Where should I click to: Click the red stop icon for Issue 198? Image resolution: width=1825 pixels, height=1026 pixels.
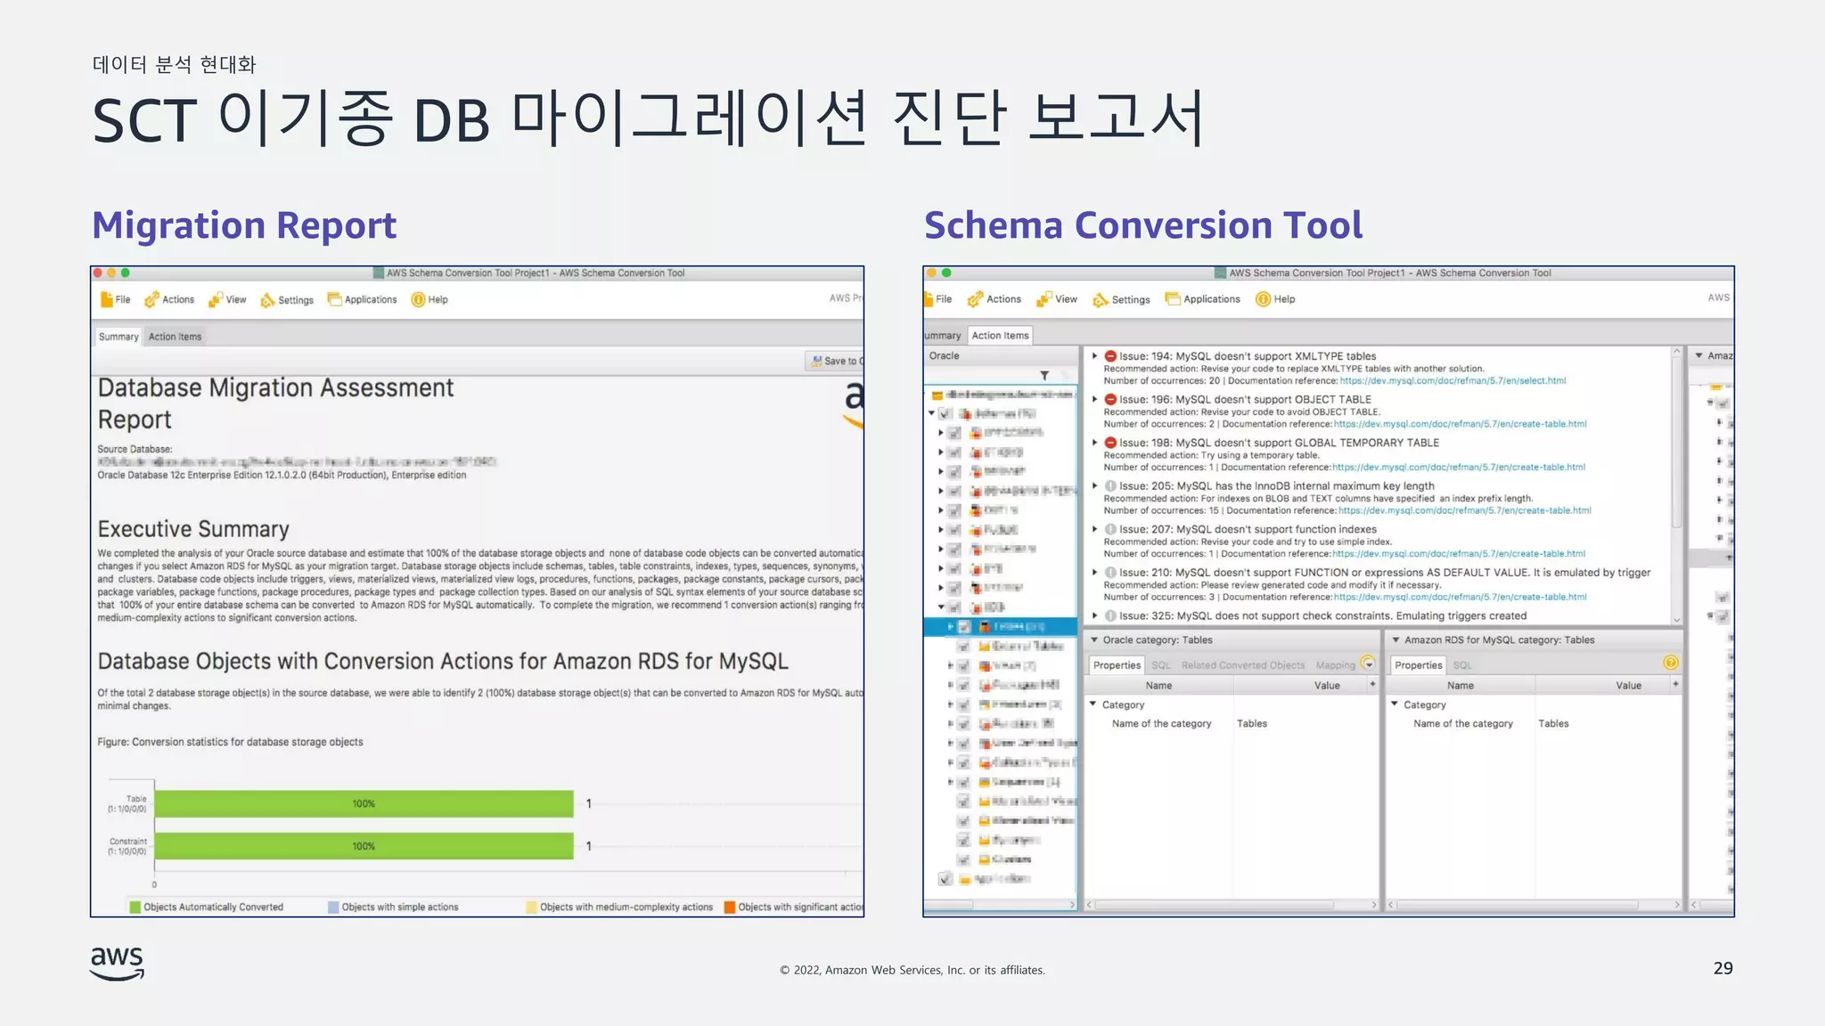pyautogui.click(x=1110, y=443)
